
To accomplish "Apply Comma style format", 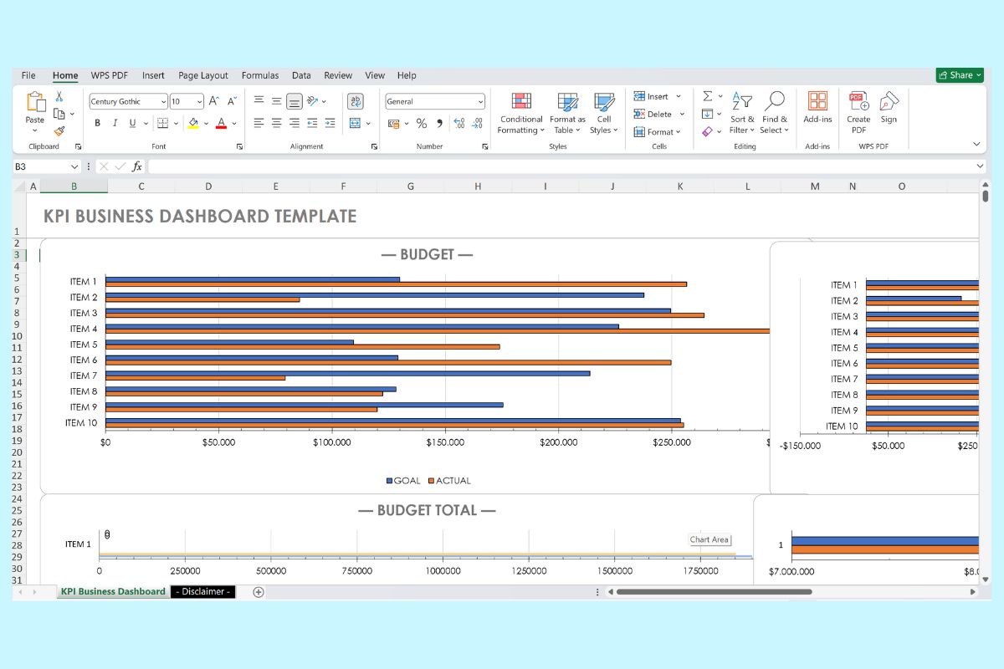I will tap(438, 123).
